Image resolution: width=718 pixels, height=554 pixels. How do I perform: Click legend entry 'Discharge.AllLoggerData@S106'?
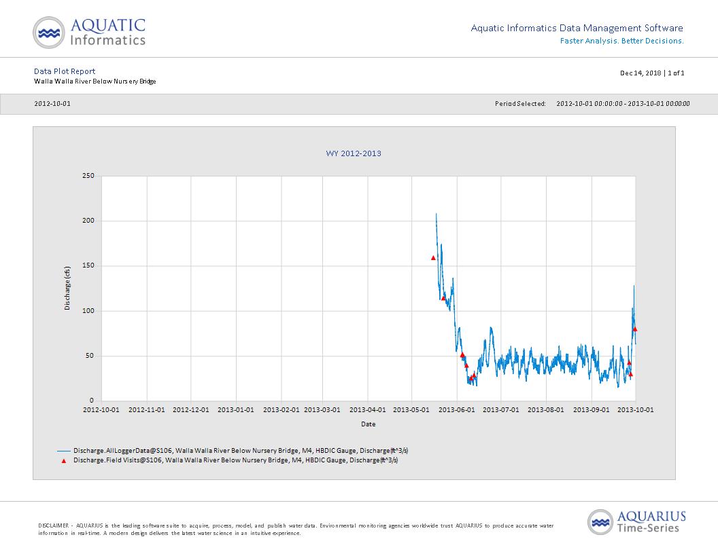241,451
